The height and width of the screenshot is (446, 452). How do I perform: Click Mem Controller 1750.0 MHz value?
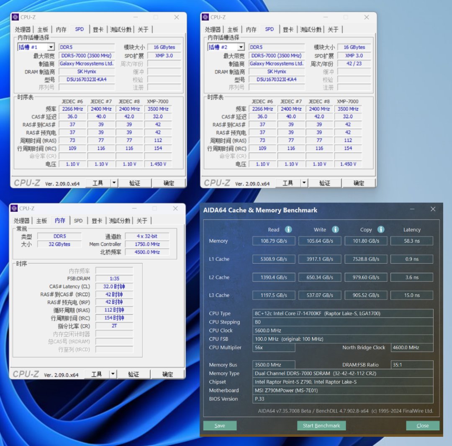coord(147,244)
